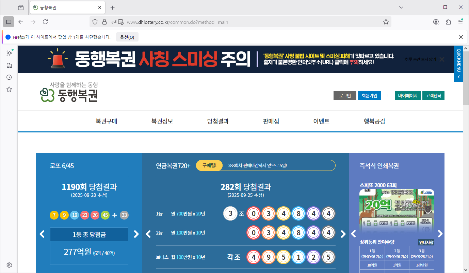The height and width of the screenshot is (273, 469).
Task: Open the 당첨결과 menu
Action: click(218, 121)
